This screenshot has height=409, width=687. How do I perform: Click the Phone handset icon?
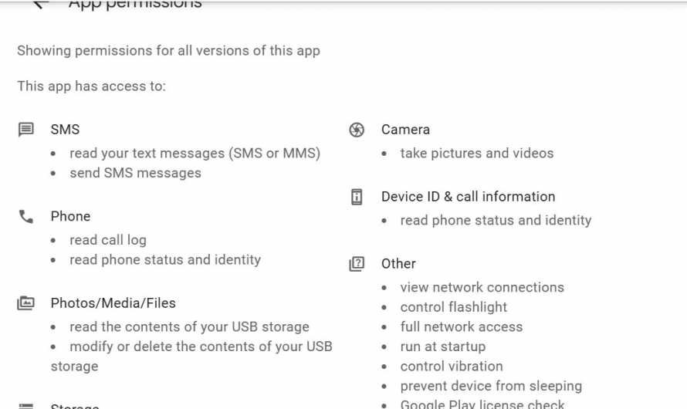click(25, 216)
